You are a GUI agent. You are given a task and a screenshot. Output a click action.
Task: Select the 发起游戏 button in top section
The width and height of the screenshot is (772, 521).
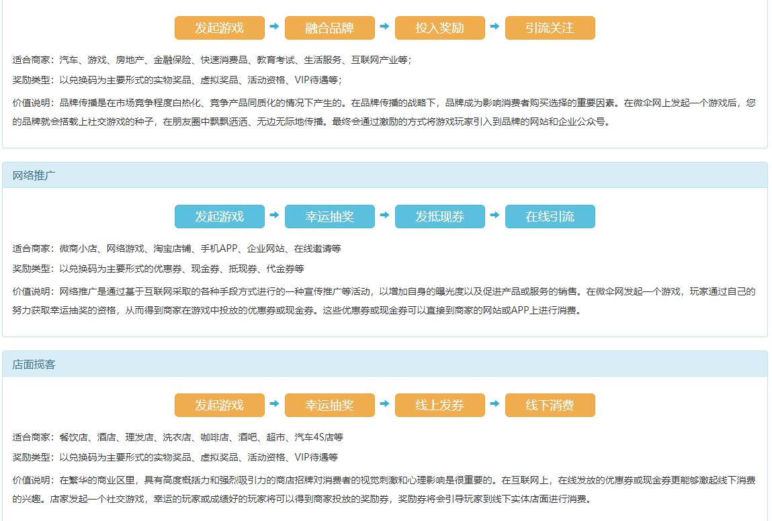pyautogui.click(x=219, y=28)
